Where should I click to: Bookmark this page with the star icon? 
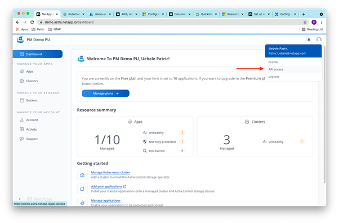click(305, 22)
